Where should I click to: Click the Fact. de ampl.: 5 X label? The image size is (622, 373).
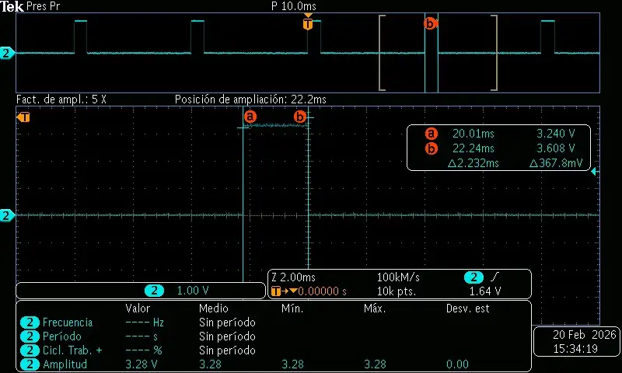[61, 99]
